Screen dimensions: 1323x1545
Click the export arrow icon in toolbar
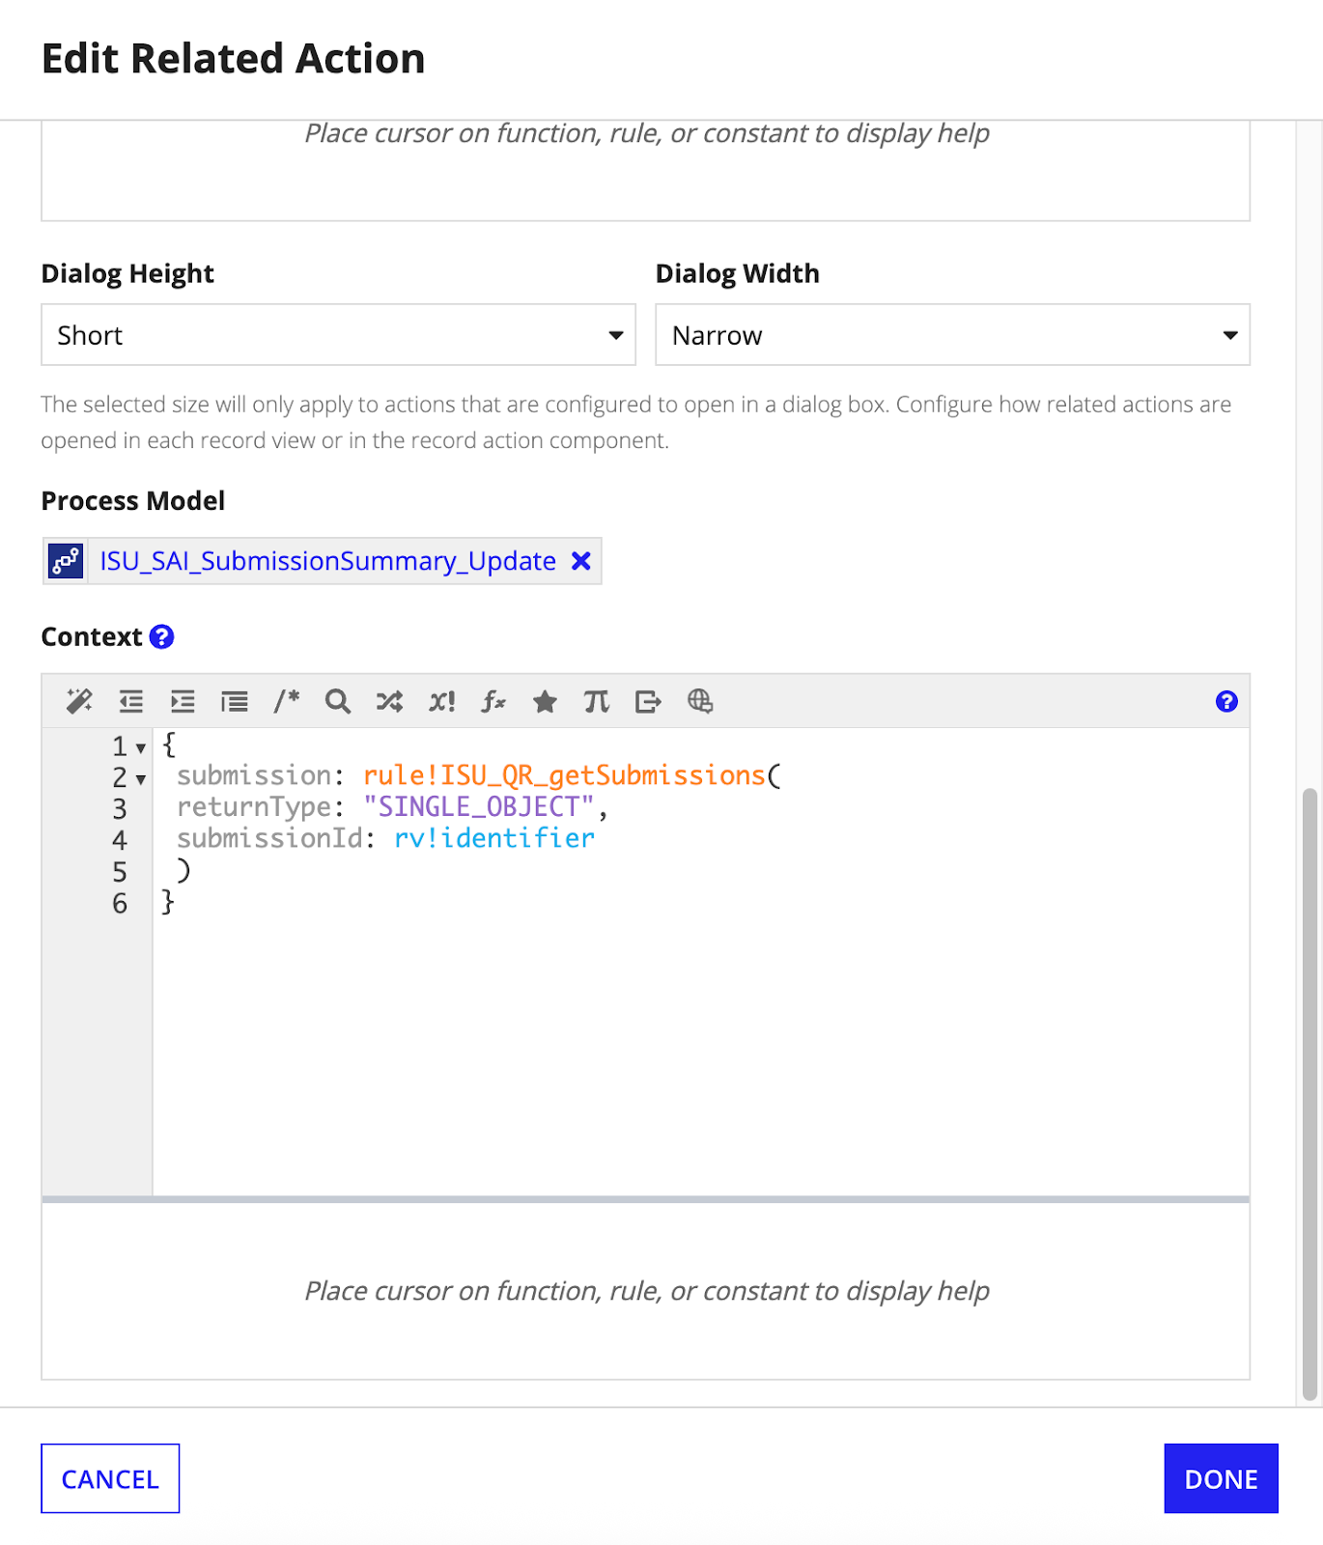point(648,701)
